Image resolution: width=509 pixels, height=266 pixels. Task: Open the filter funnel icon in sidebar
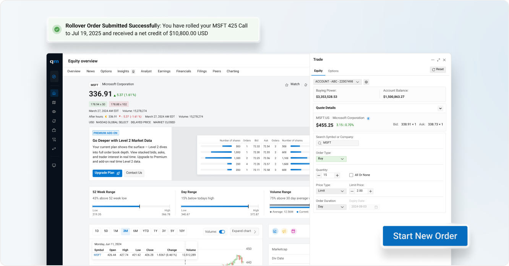pyautogui.click(x=54, y=139)
